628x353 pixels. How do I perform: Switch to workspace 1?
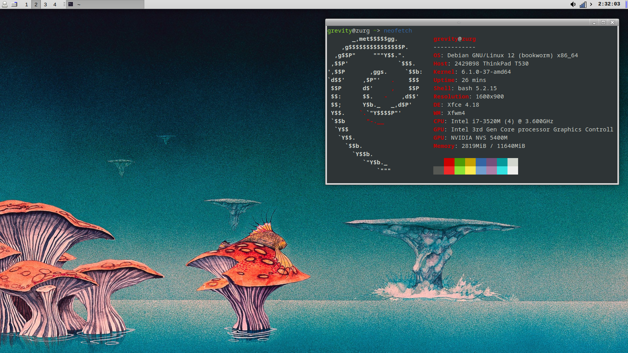[x=26, y=4]
